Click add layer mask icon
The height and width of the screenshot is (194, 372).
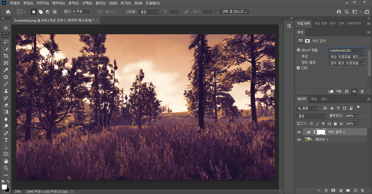pyautogui.click(x=333, y=190)
